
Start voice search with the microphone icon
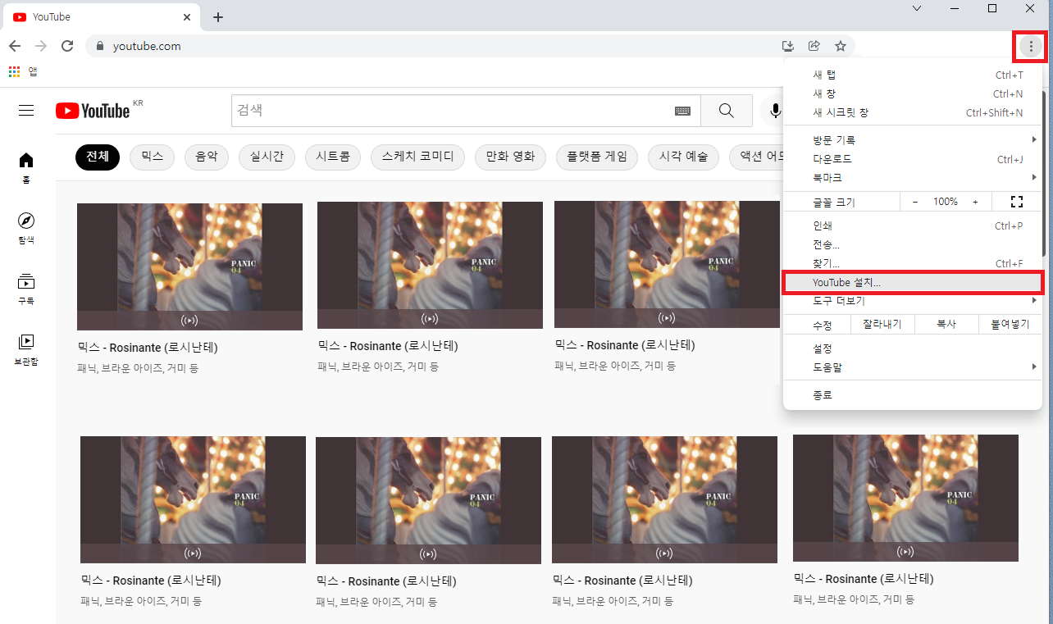[x=775, y=111]
